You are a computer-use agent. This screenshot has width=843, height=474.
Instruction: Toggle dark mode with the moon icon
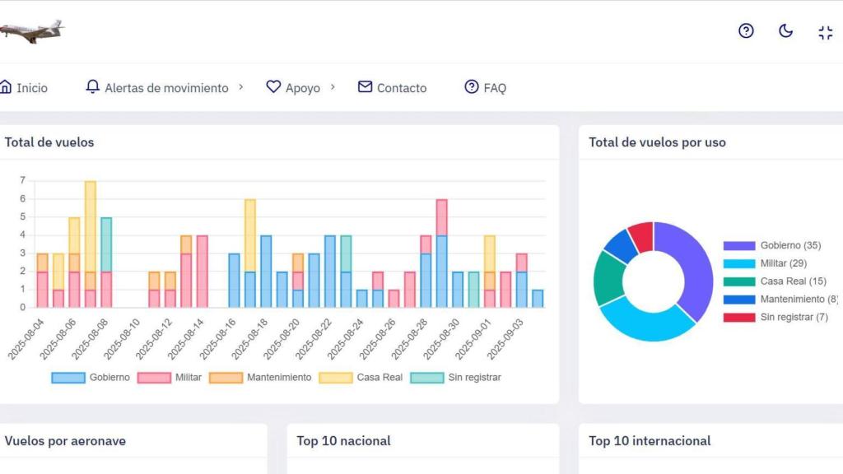[785, 31]
